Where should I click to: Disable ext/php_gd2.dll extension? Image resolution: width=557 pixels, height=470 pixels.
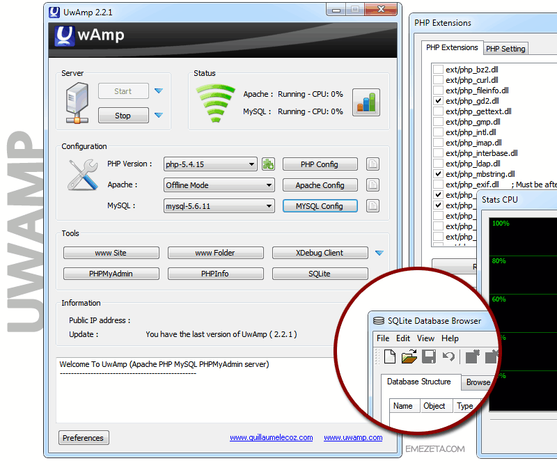439,100
